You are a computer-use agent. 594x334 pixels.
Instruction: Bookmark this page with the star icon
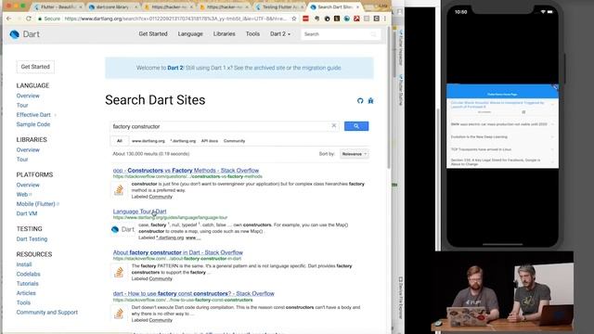[294, 19]
